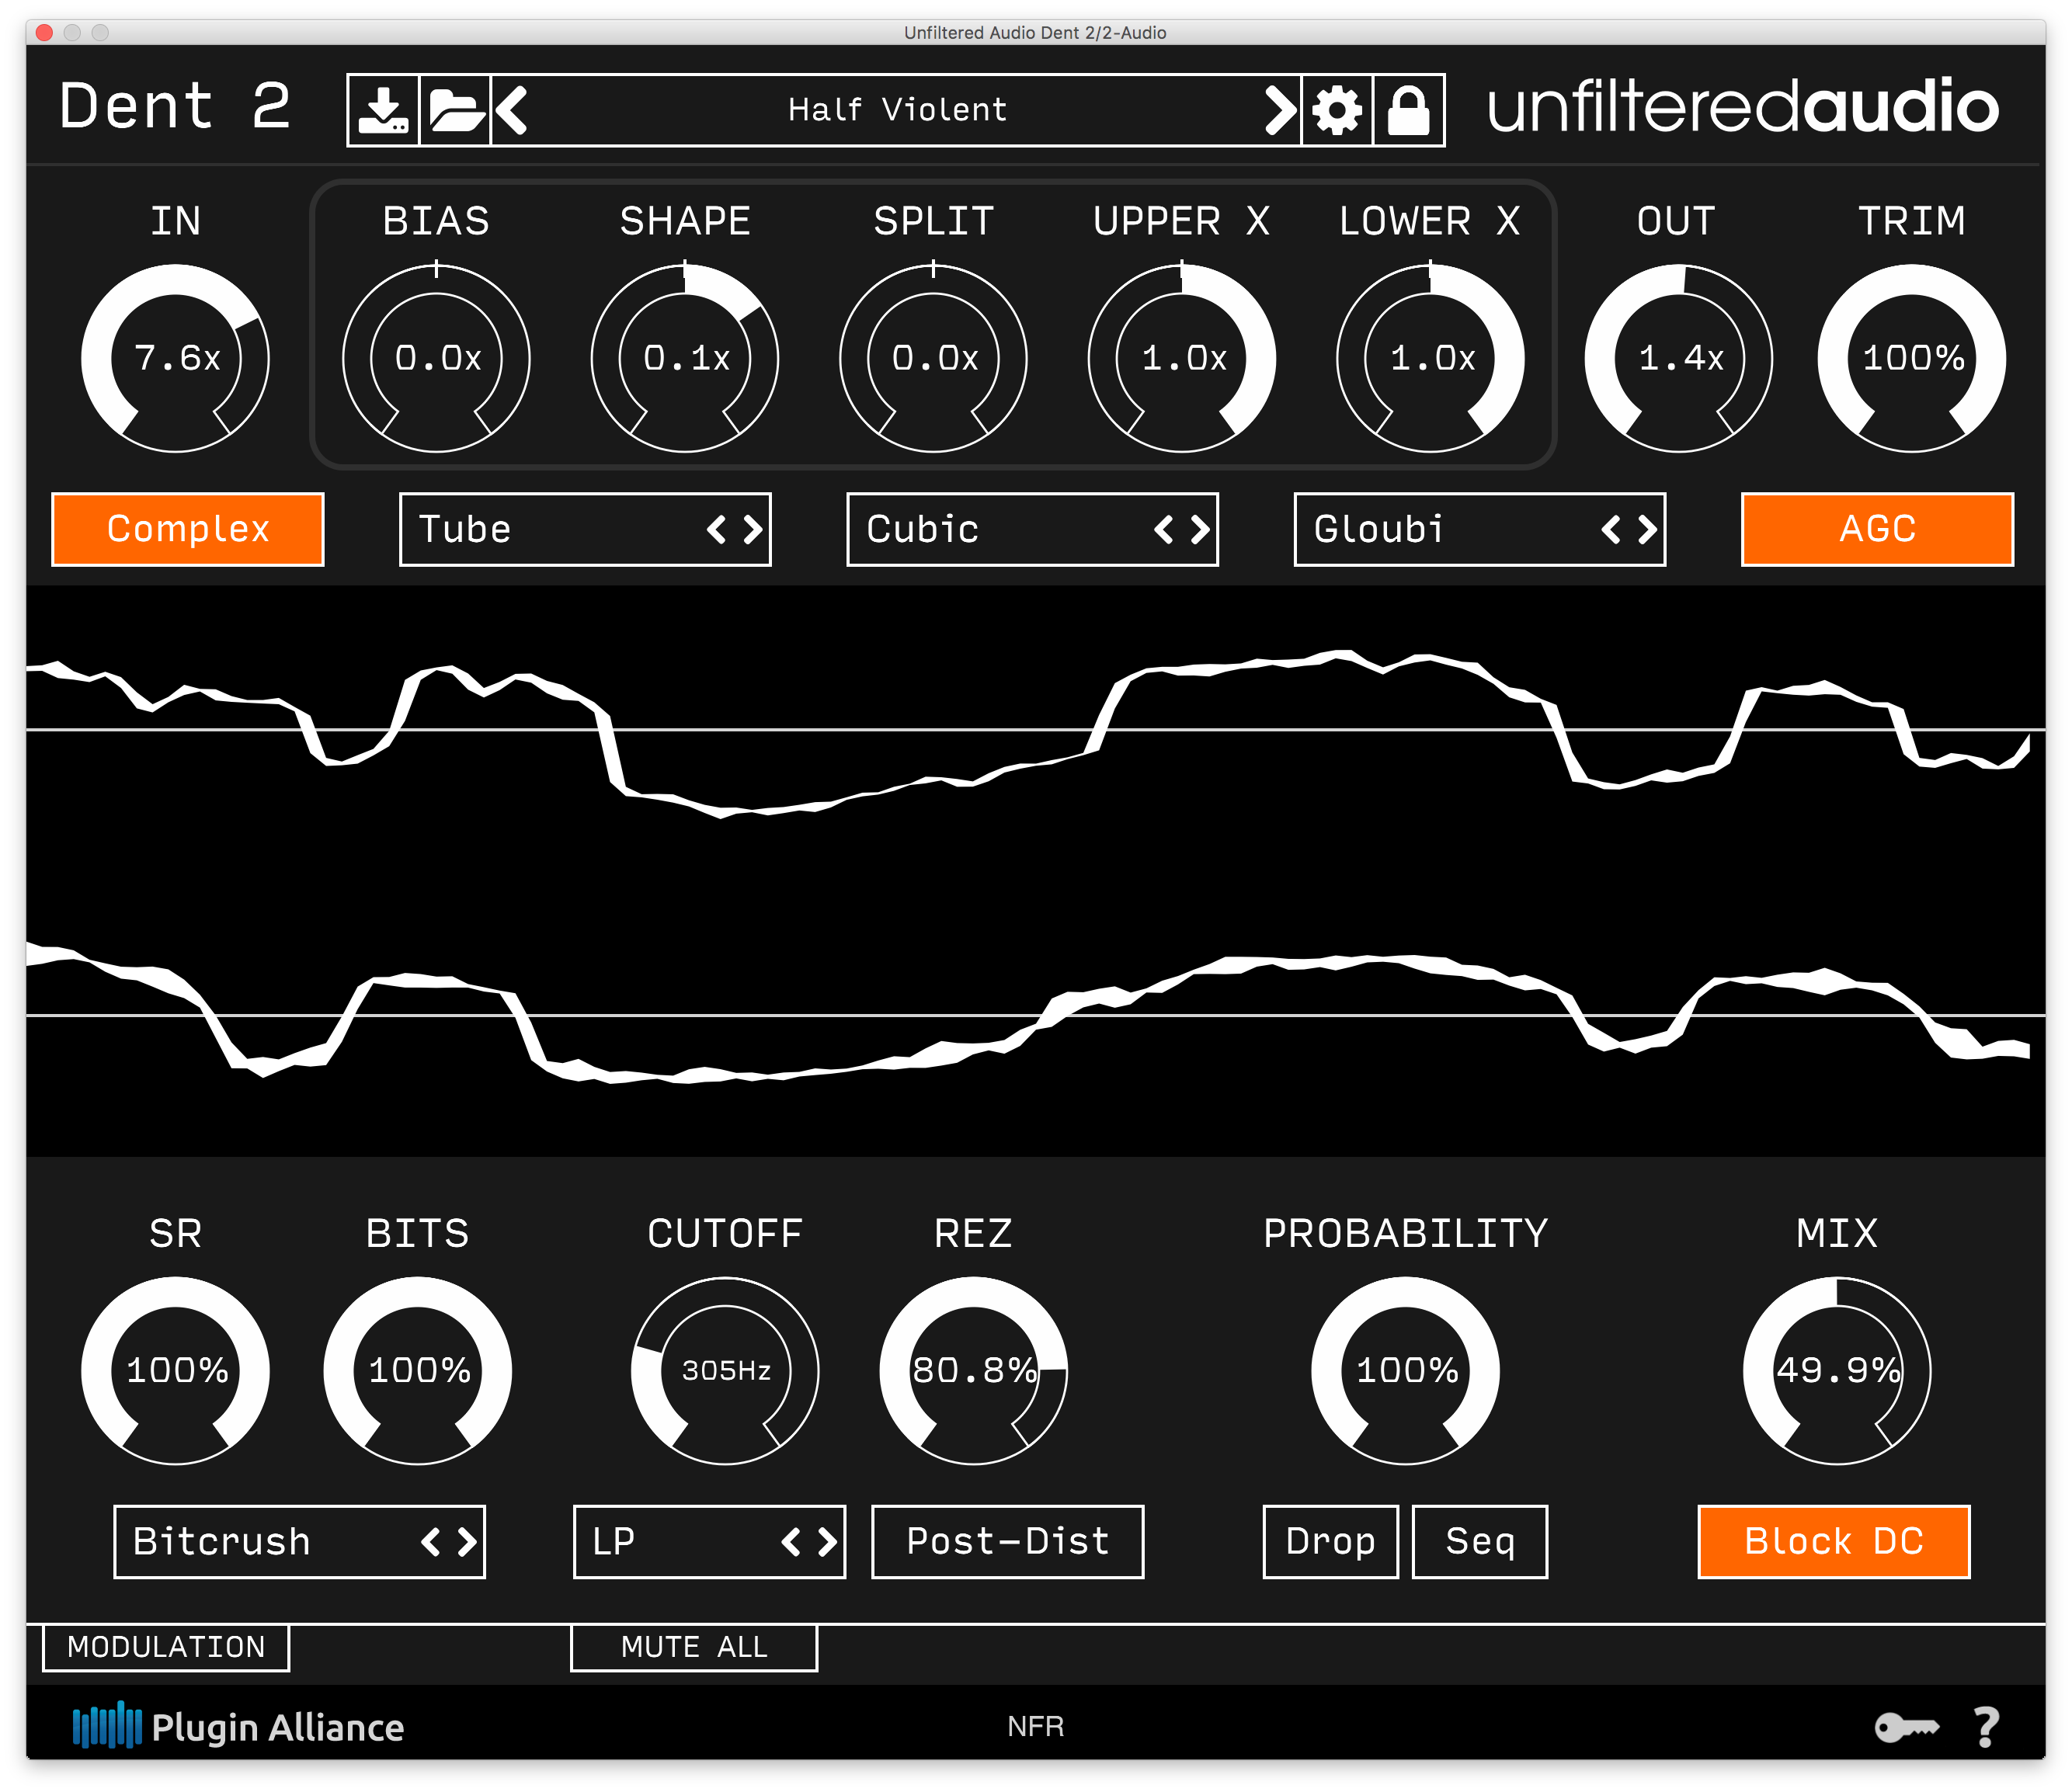Click the unfilteredaudio logo

[x=1743, y=108]
